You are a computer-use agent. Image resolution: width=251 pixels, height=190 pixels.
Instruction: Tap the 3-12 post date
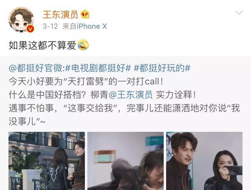tap(50, 26)
